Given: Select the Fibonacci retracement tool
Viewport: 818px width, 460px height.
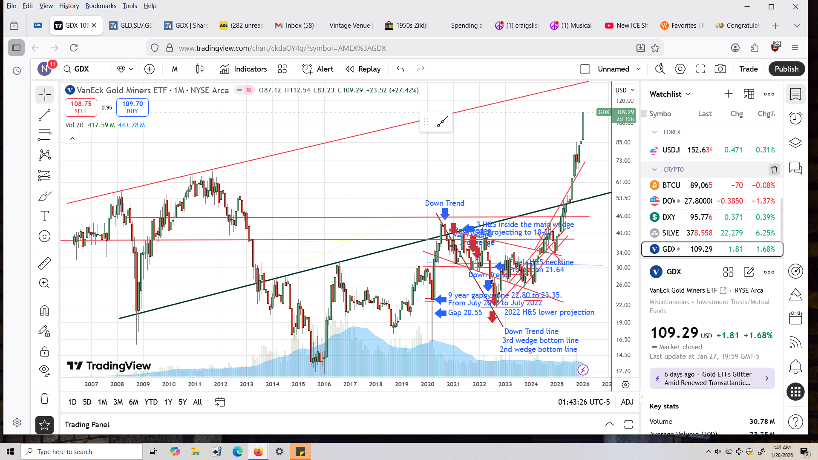Looking at the screenshot, I should (44, 135).
